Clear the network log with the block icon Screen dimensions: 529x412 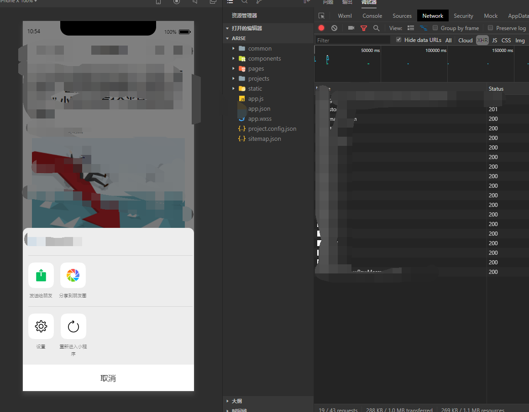coord(335,28)
